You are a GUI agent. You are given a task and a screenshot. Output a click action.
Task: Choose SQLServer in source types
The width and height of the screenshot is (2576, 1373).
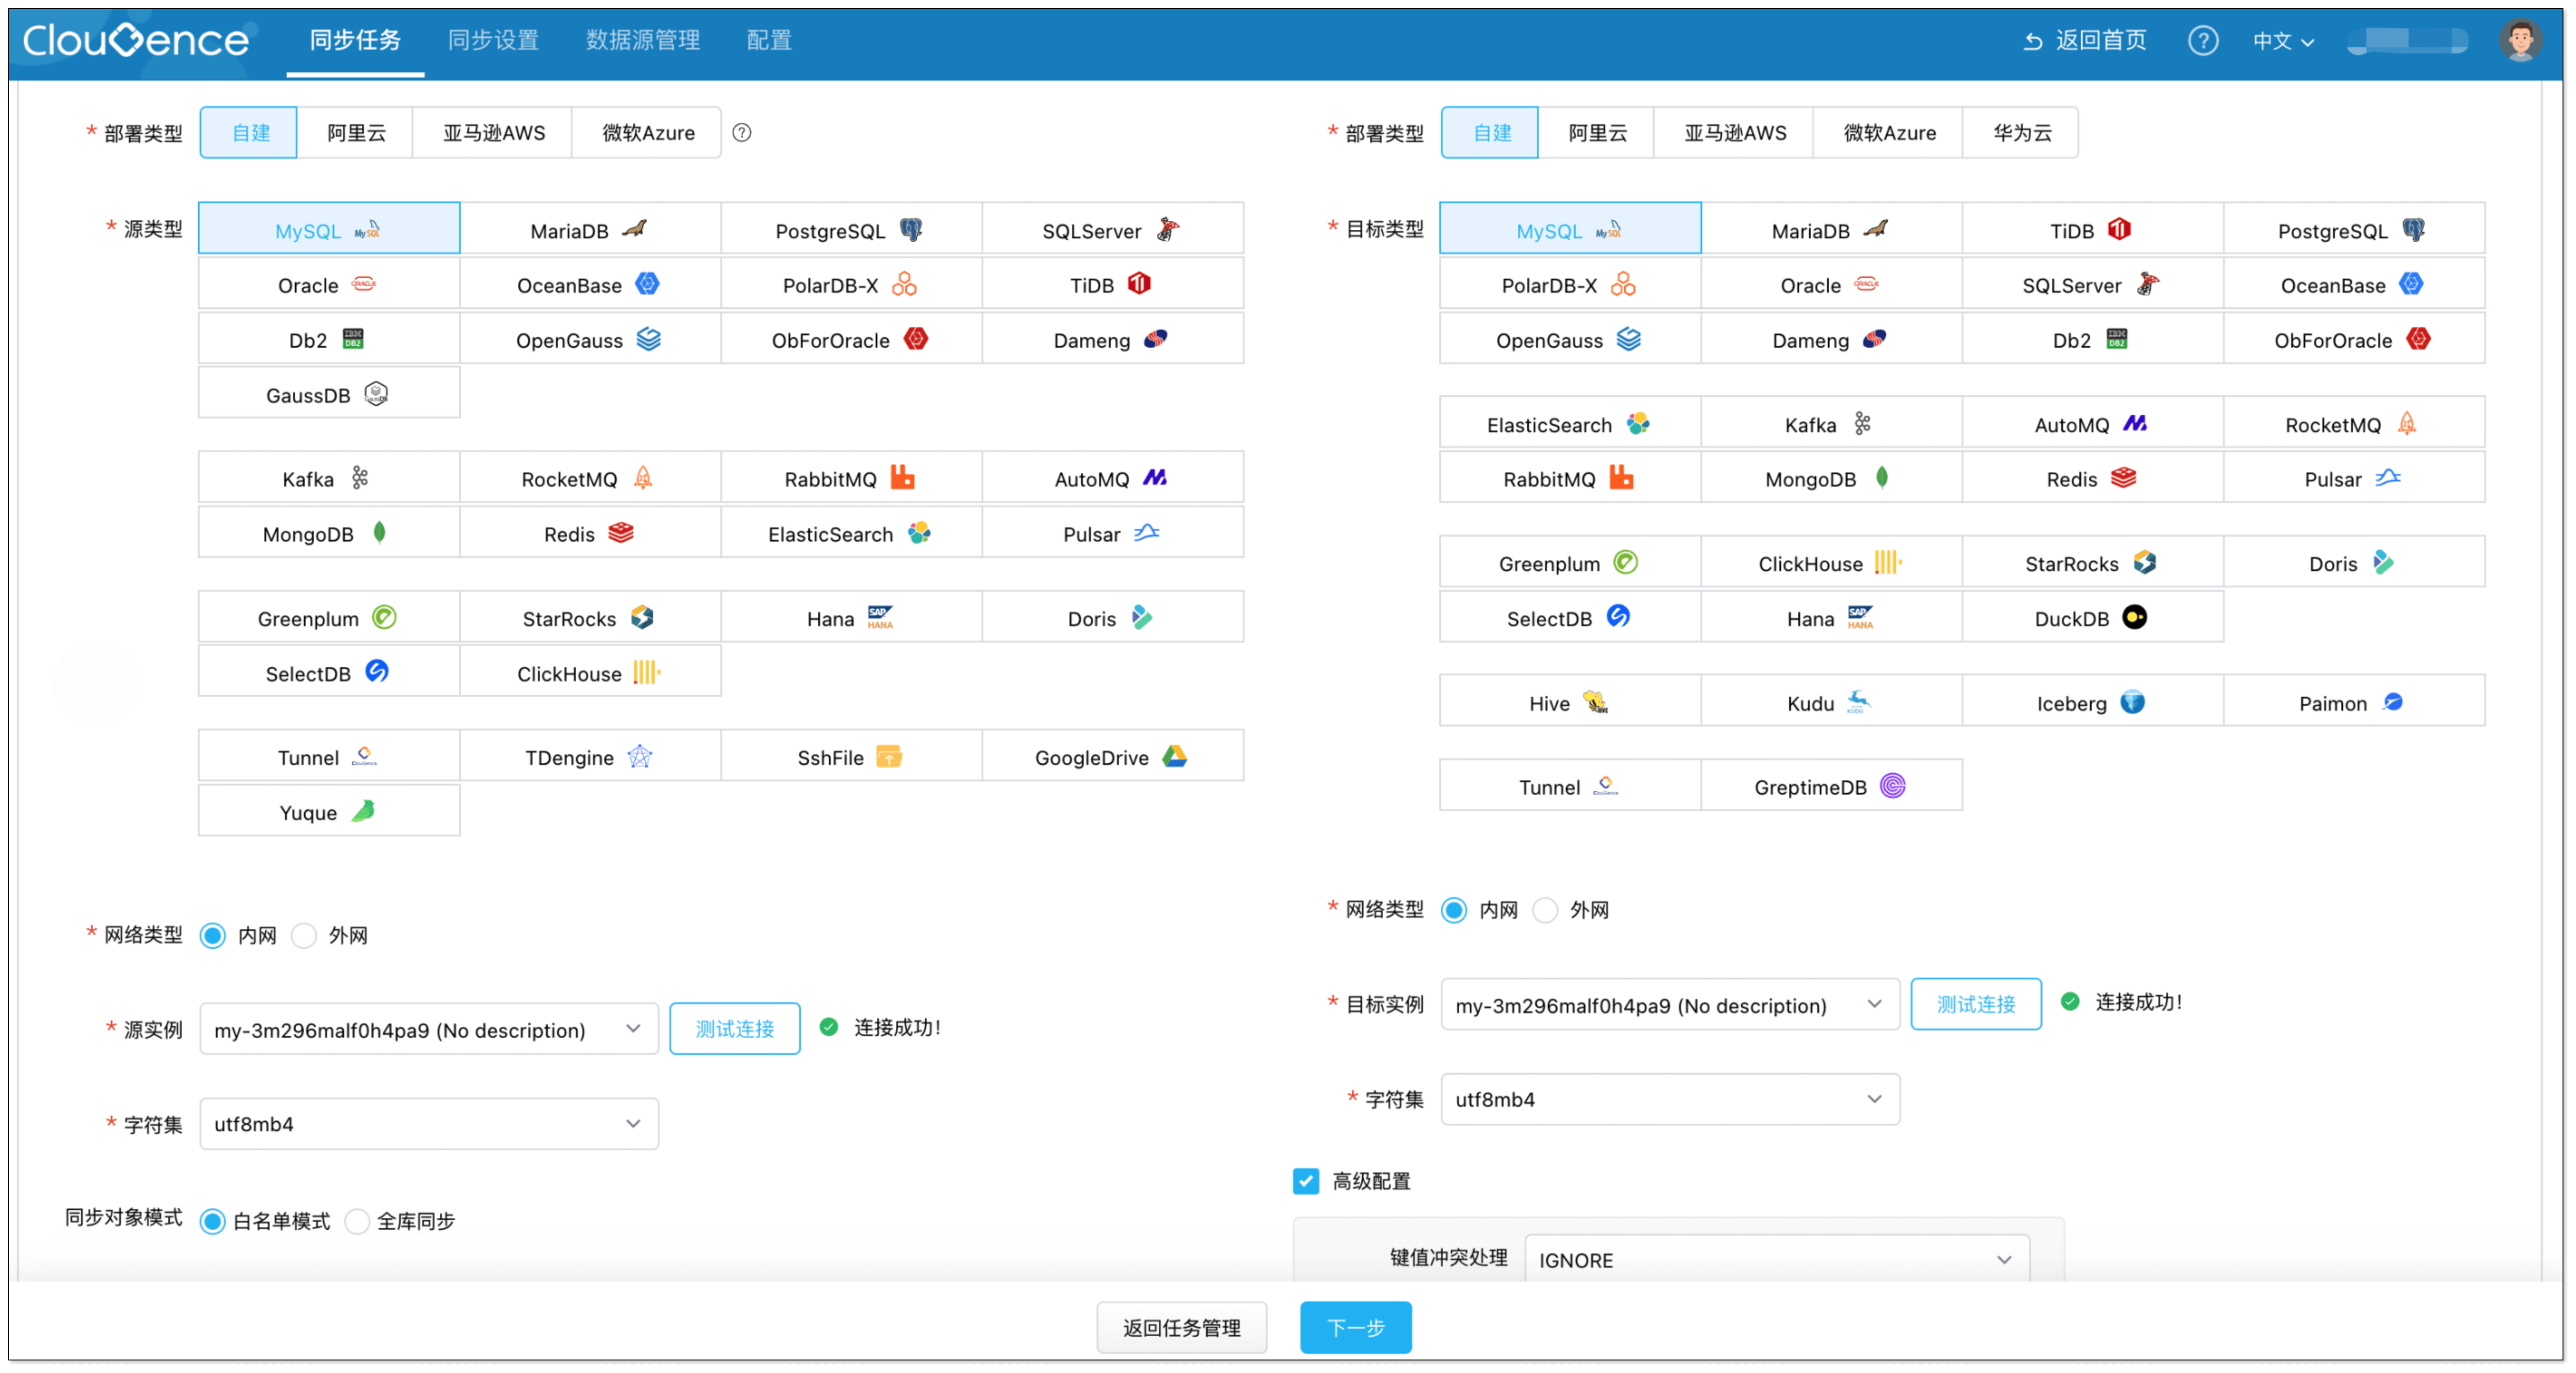pos(1112,229)
